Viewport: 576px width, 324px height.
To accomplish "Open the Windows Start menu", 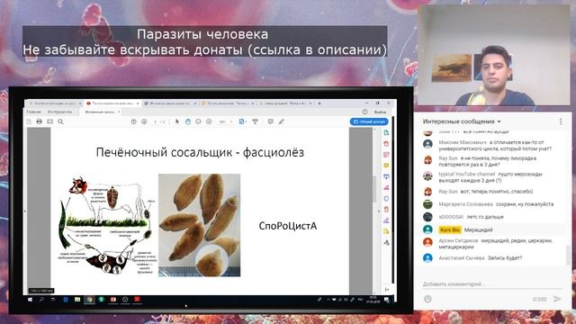I will (30, 300).
